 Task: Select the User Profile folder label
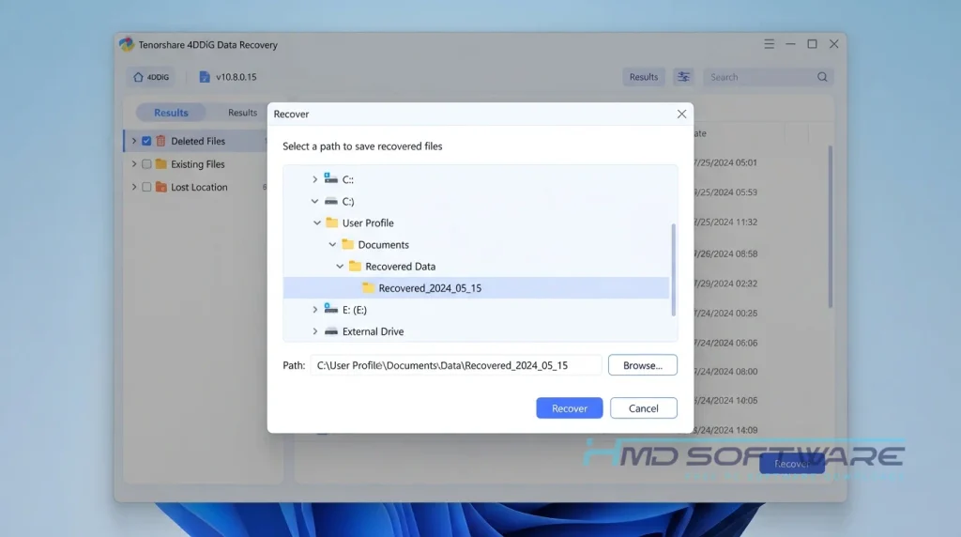[368, 223]
